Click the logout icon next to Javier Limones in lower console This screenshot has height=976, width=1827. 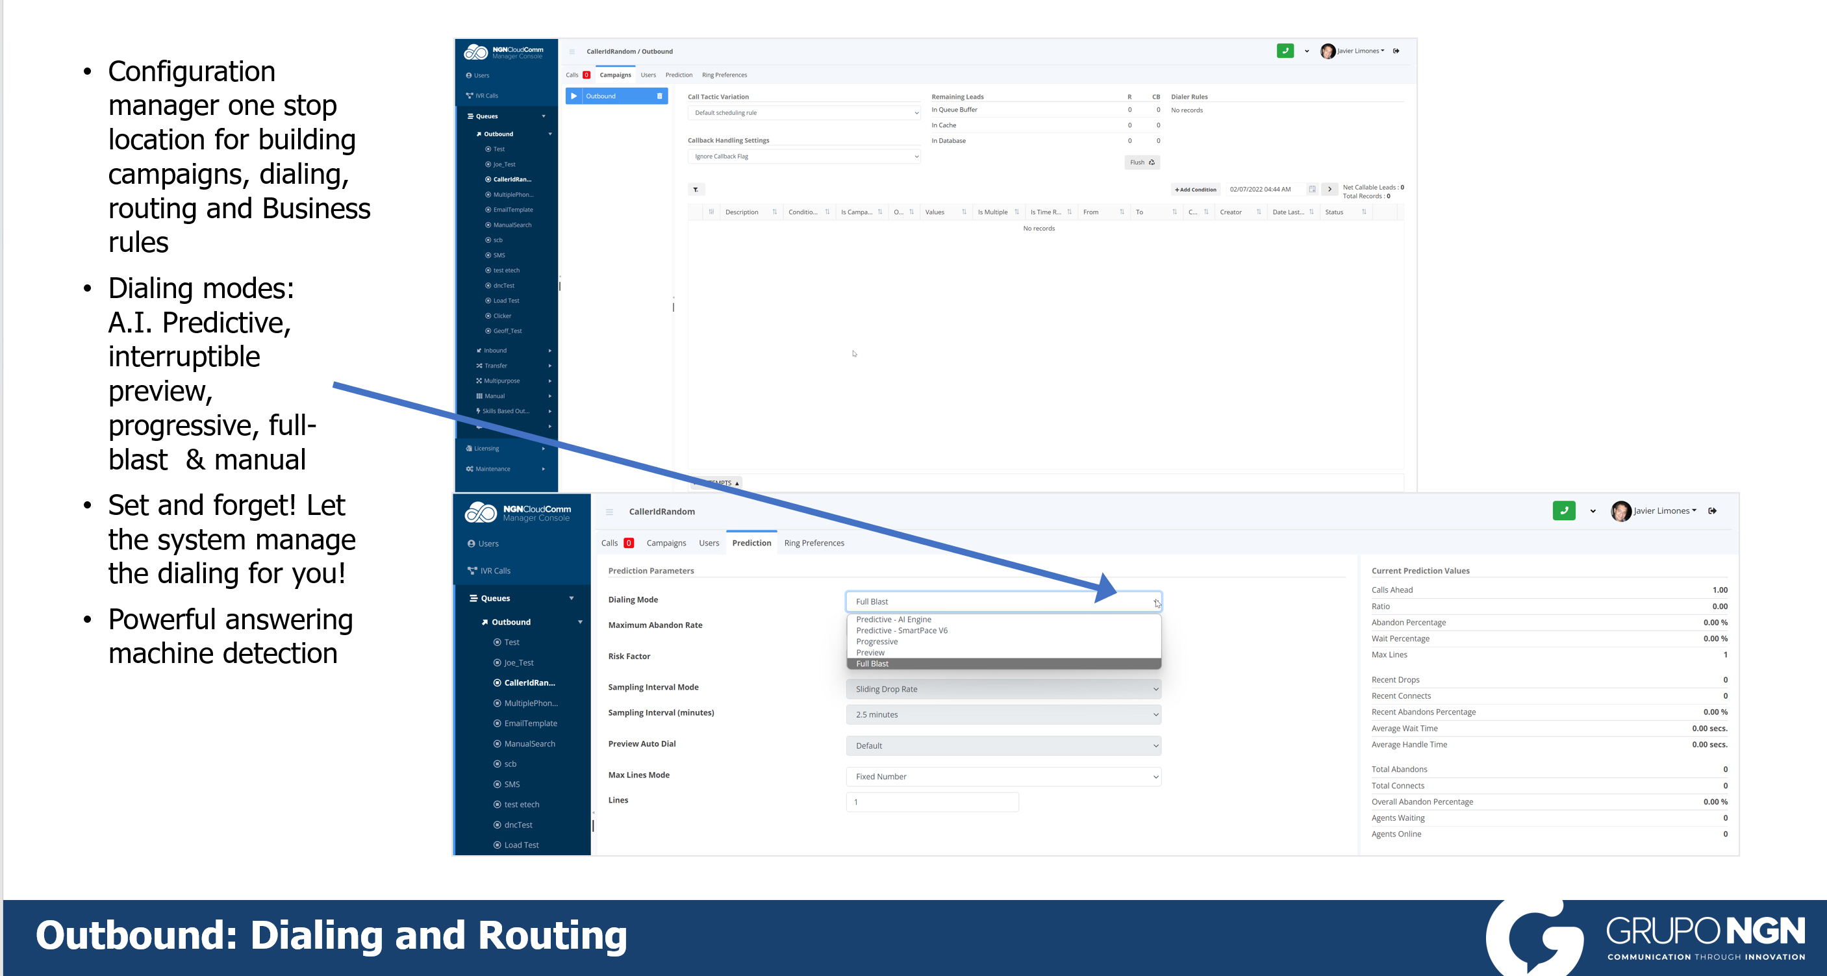click(x=1712, y=510)
